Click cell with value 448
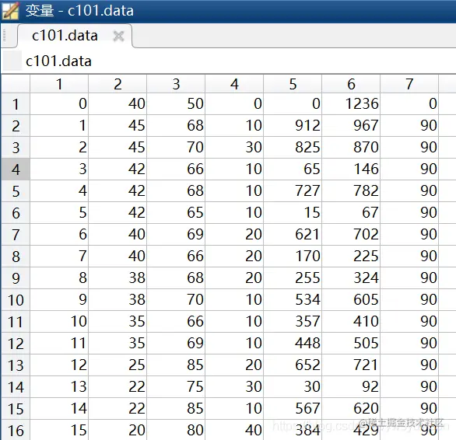 point(293,344)
